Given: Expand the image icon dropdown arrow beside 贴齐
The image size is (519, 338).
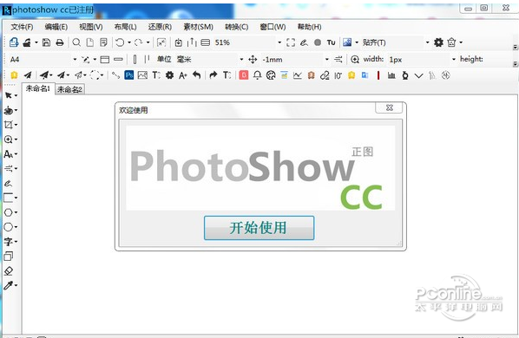Looking at the screenshot, I should [357, 42].
